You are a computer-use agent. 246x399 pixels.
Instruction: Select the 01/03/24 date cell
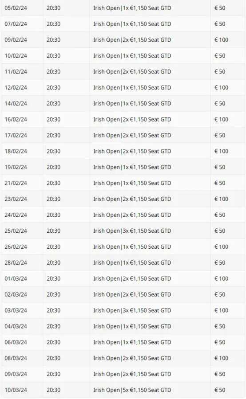16,278
